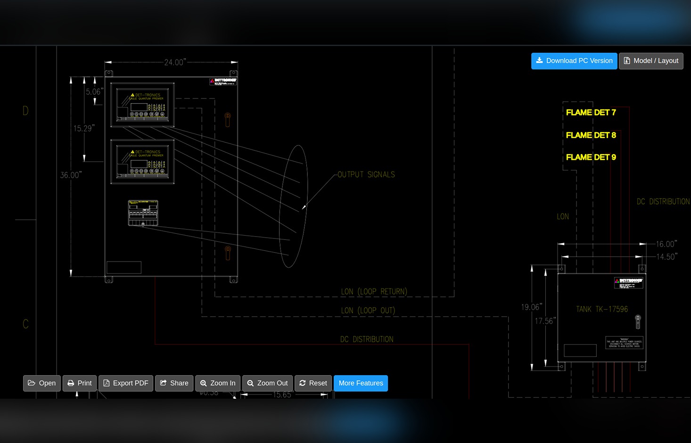This screenshot has width=691, height=443.
Task: Click the grid row letter D
Action: click(x=25, y=111)
